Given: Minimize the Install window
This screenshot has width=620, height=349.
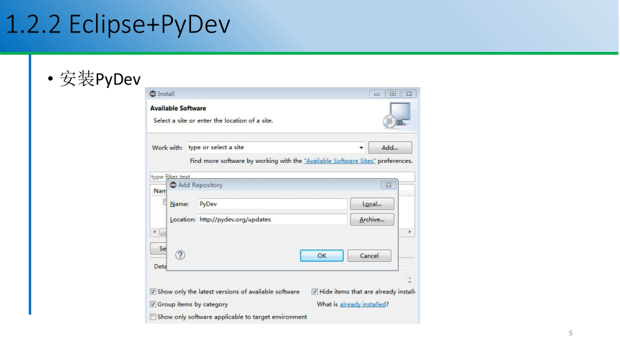Looking at the screenshot, I should (x=376, y=94).
